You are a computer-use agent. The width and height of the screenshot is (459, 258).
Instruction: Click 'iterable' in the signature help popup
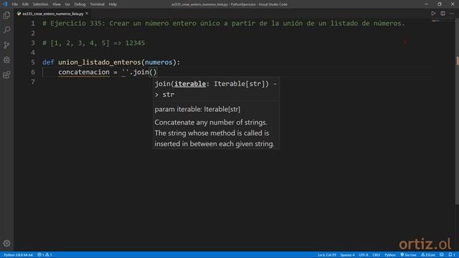190,84
